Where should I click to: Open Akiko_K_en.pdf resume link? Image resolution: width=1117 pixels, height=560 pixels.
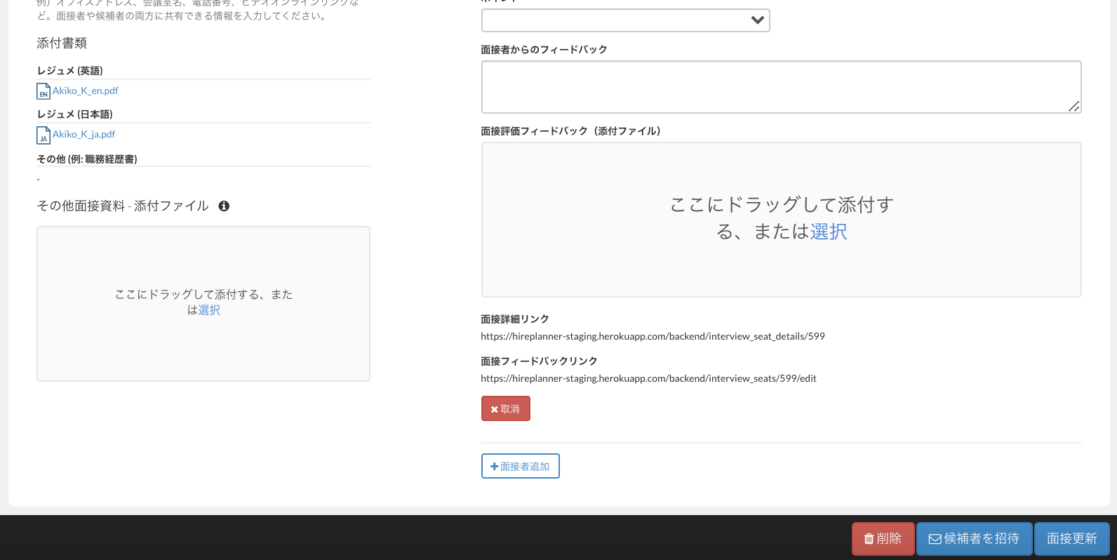[86, 91]
